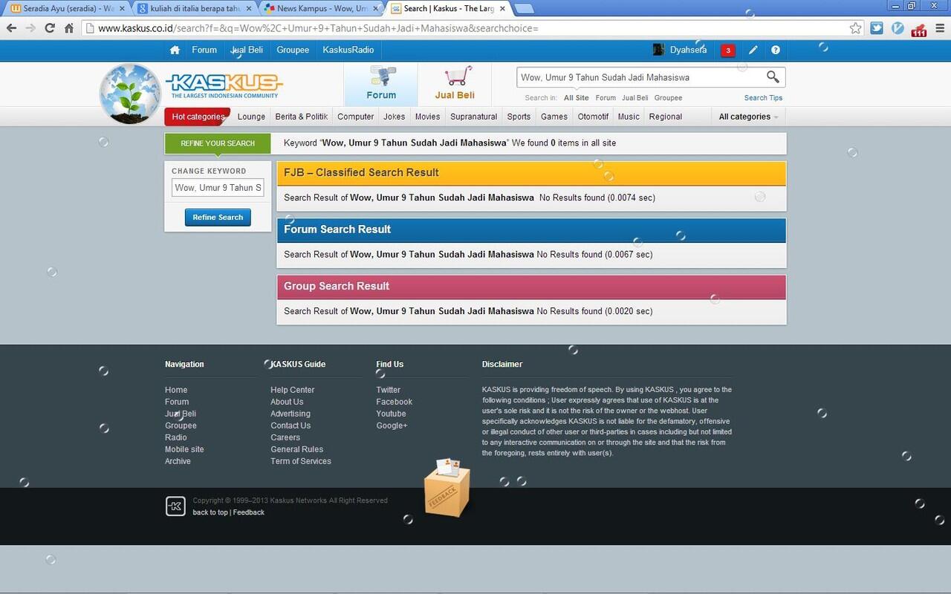Set Search in to Groupee

click(668, 98)
